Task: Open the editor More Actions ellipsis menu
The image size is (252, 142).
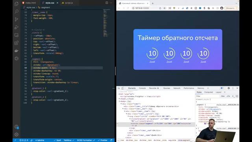Action: [x=111, y=3]
